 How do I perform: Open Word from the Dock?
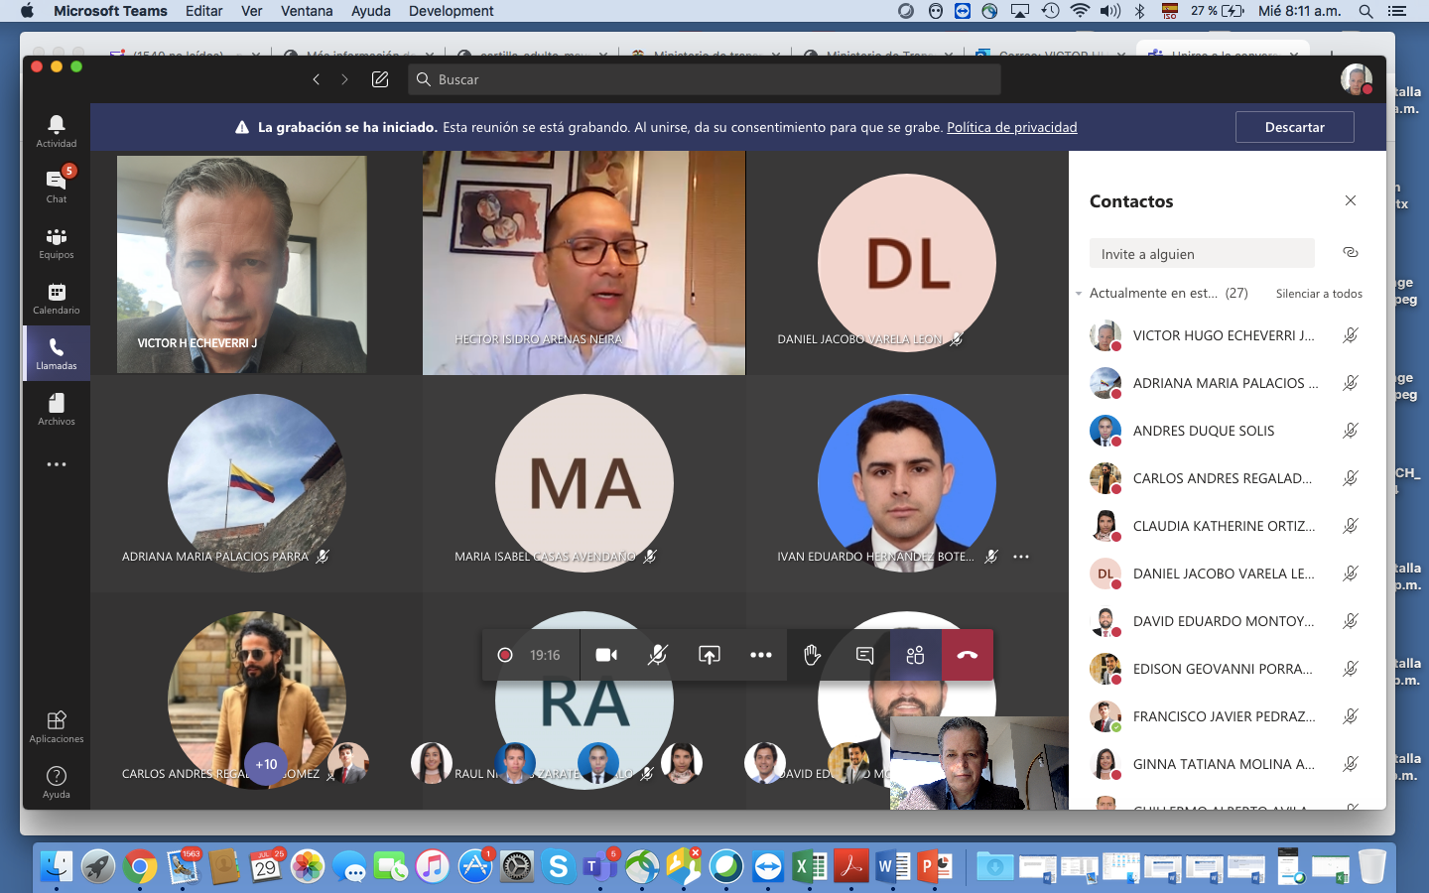(x=893, y=866)
